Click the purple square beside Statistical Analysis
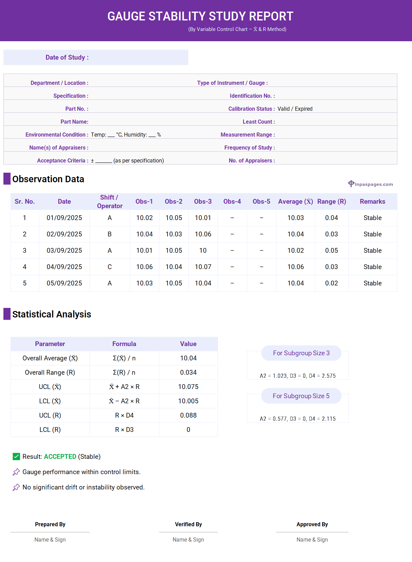 tap(7, 314)
